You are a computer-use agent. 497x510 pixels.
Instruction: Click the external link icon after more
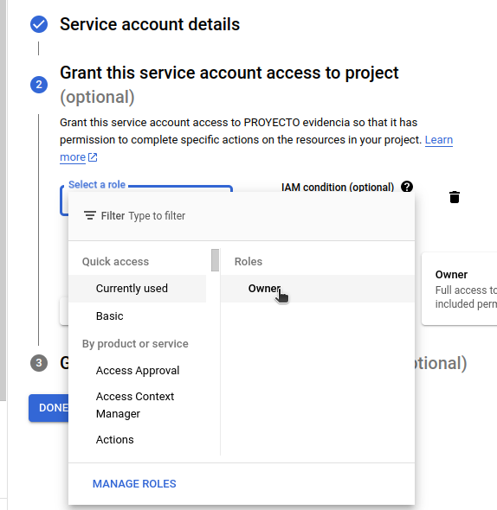[x=93, y=157]
